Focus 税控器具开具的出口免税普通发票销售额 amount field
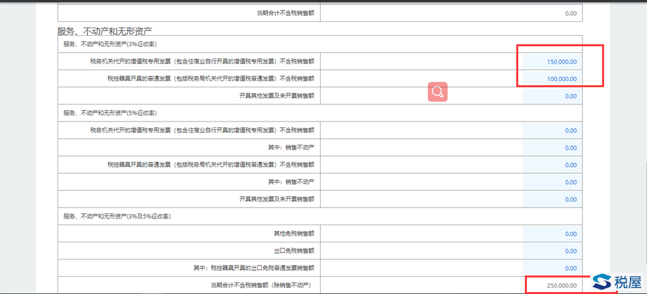647x294 pixels. click(552, 268)
